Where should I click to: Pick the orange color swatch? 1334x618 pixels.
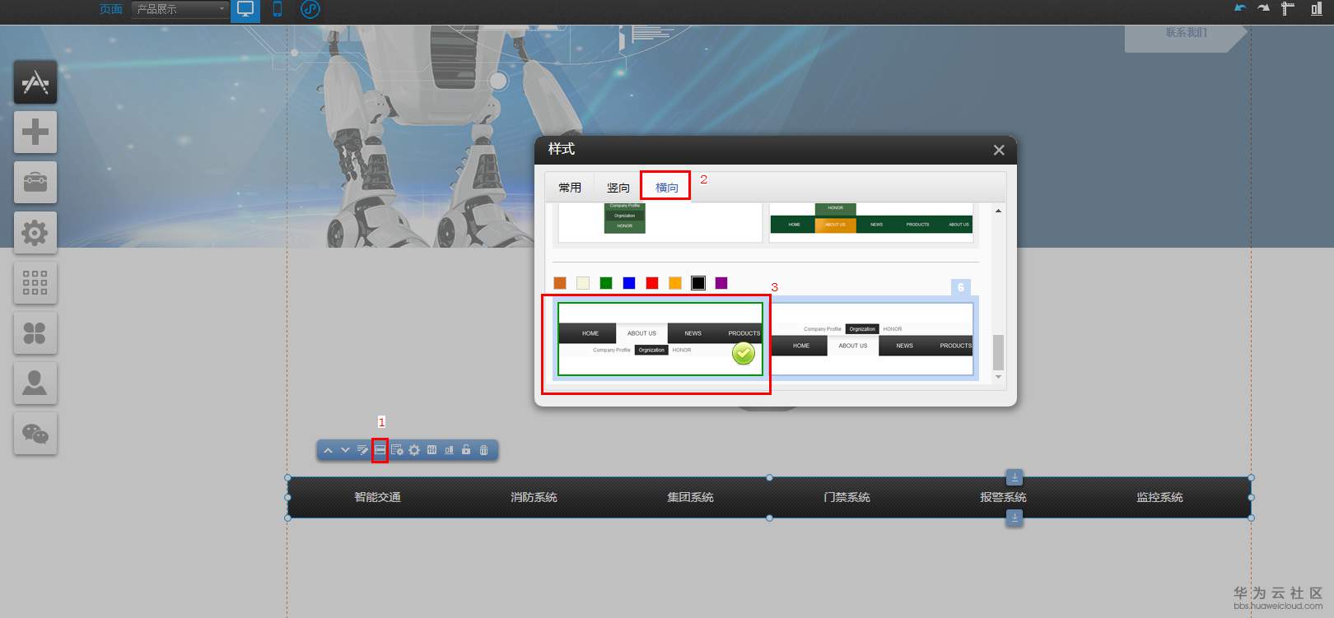(x=675, y=283)
